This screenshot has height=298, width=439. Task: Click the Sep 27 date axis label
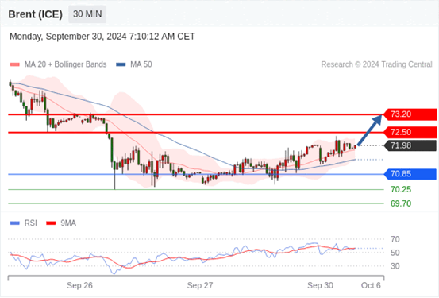200,285
